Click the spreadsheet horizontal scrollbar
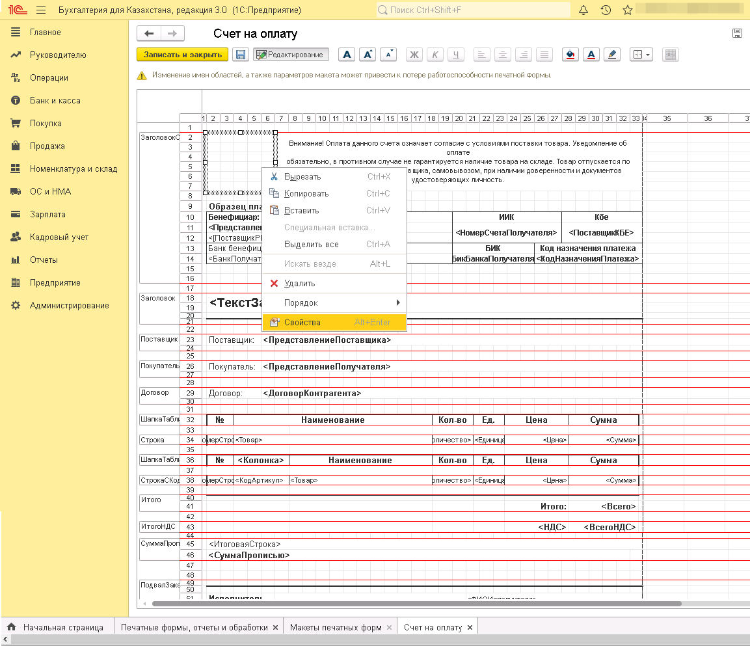Screen dimensions: 750x646 pos(416,604)
